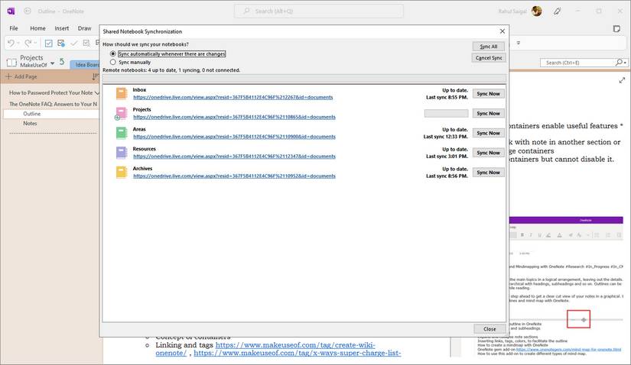The height and width of the screenshot is (365, 631).
Task: Sync Now for the Inbox notebook
Action: pyautogui.click(x=488, y=94)
